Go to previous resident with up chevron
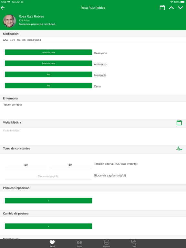 tap(171, 8)
